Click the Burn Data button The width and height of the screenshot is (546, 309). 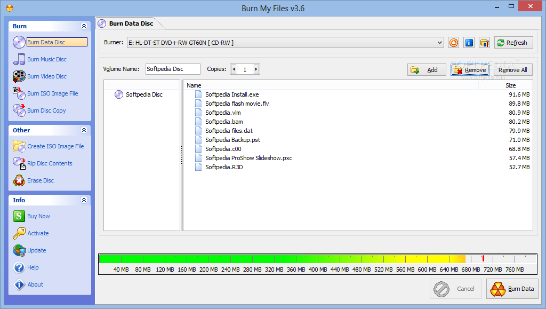click(x=512, y=289)
